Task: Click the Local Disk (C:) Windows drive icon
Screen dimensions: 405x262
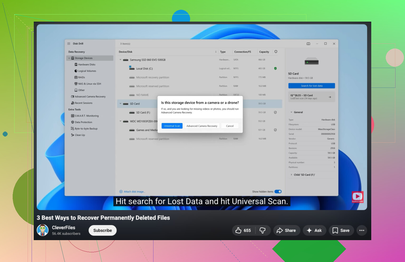Action: (x=132, y=68)
